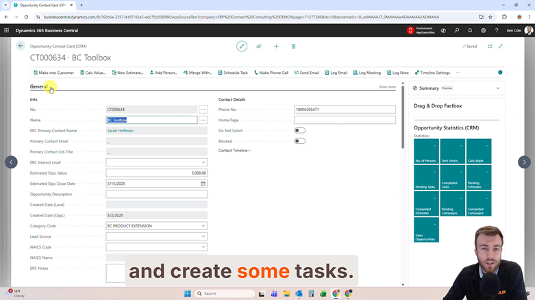Open the help question mark
The image size is (535, 300).
click(x=497, y=30)
